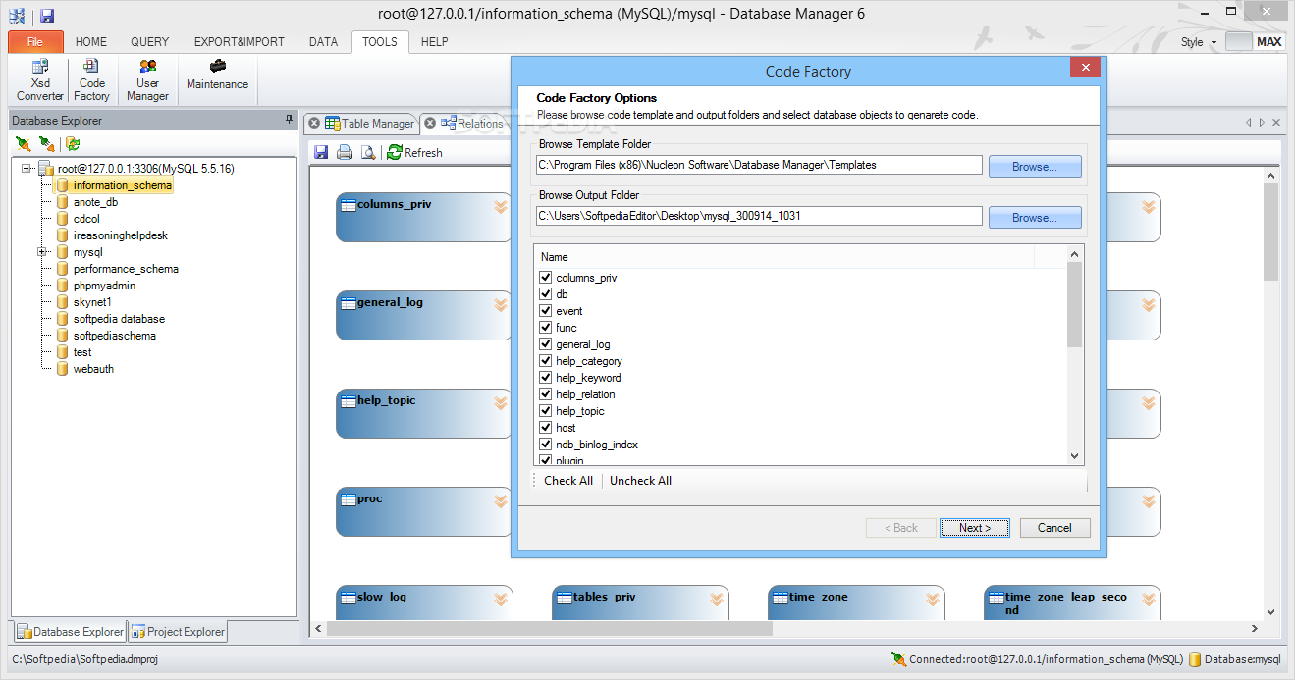Cancel the Code Factory dialog
Viewport: 1295px width, 680px height.
1054,528
